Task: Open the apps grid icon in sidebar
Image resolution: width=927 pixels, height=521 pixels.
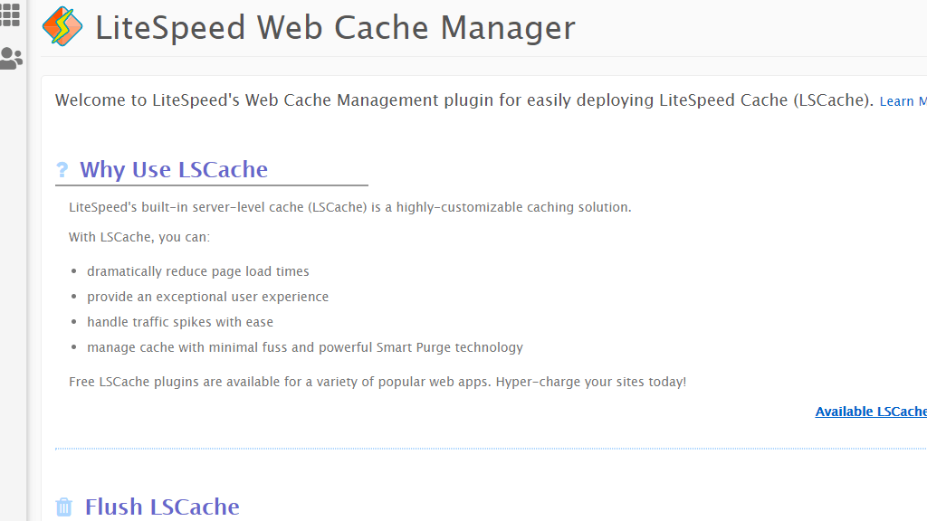Action: [10, 14]
